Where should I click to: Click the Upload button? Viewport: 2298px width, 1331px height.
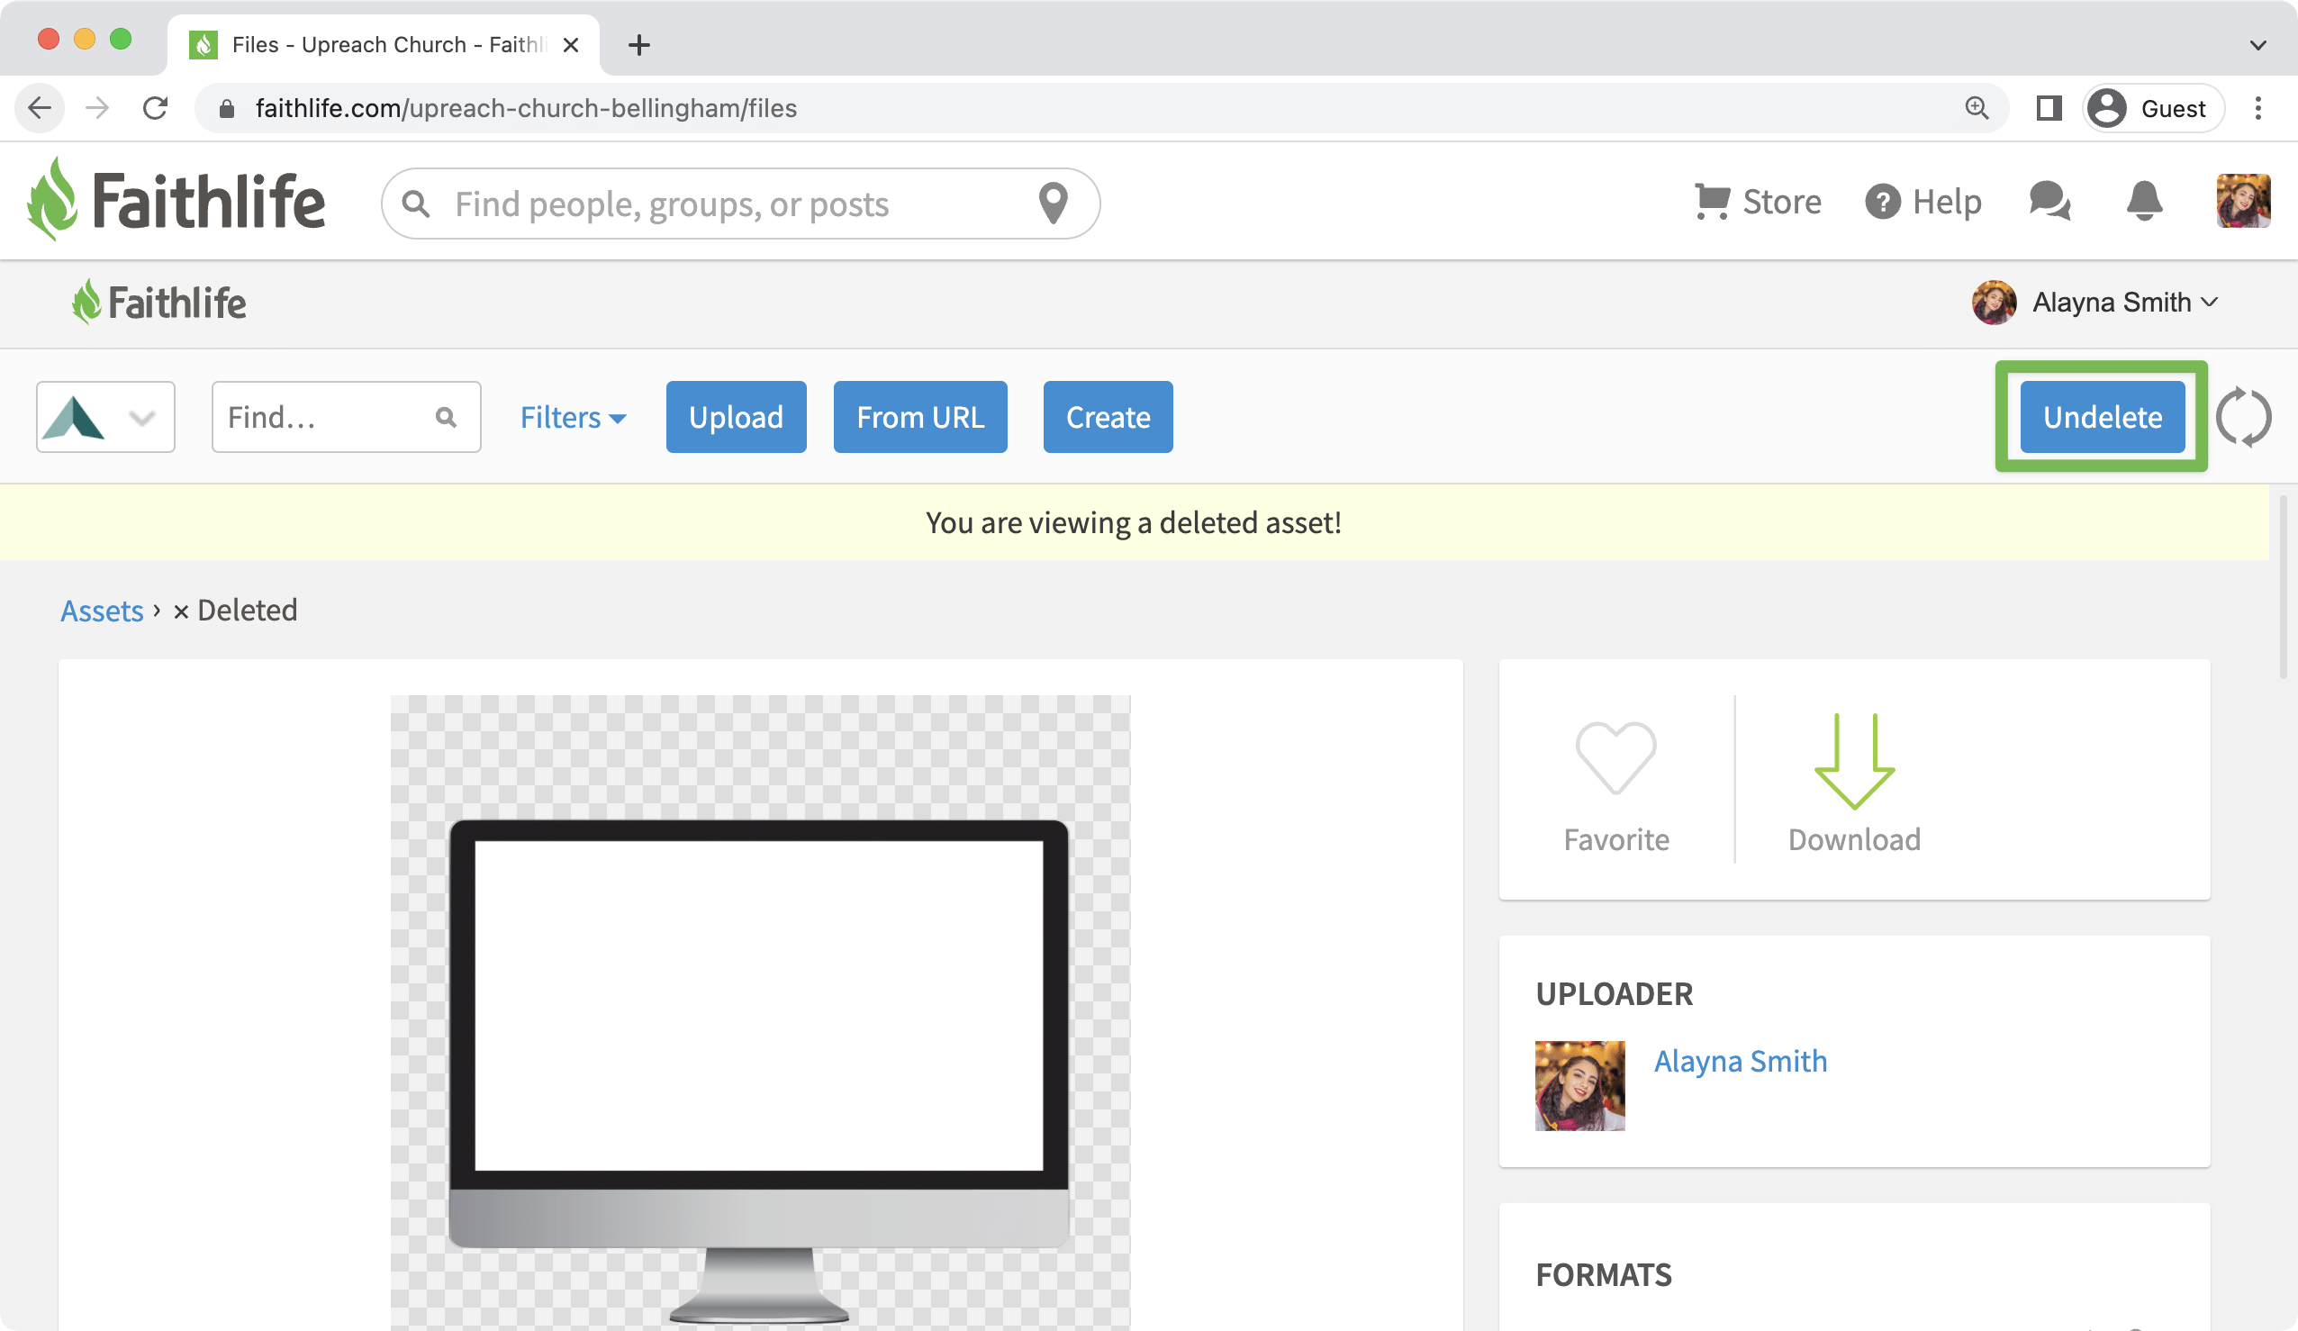736,417
